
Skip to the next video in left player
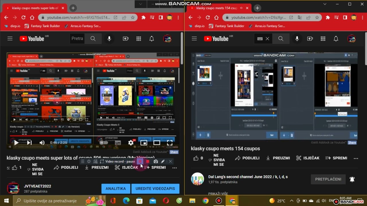(x=29, y=142)
